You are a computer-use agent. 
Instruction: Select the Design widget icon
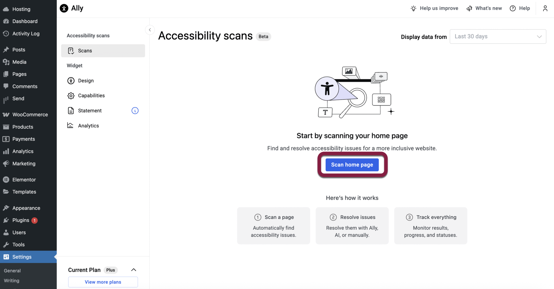pos(71,80)
